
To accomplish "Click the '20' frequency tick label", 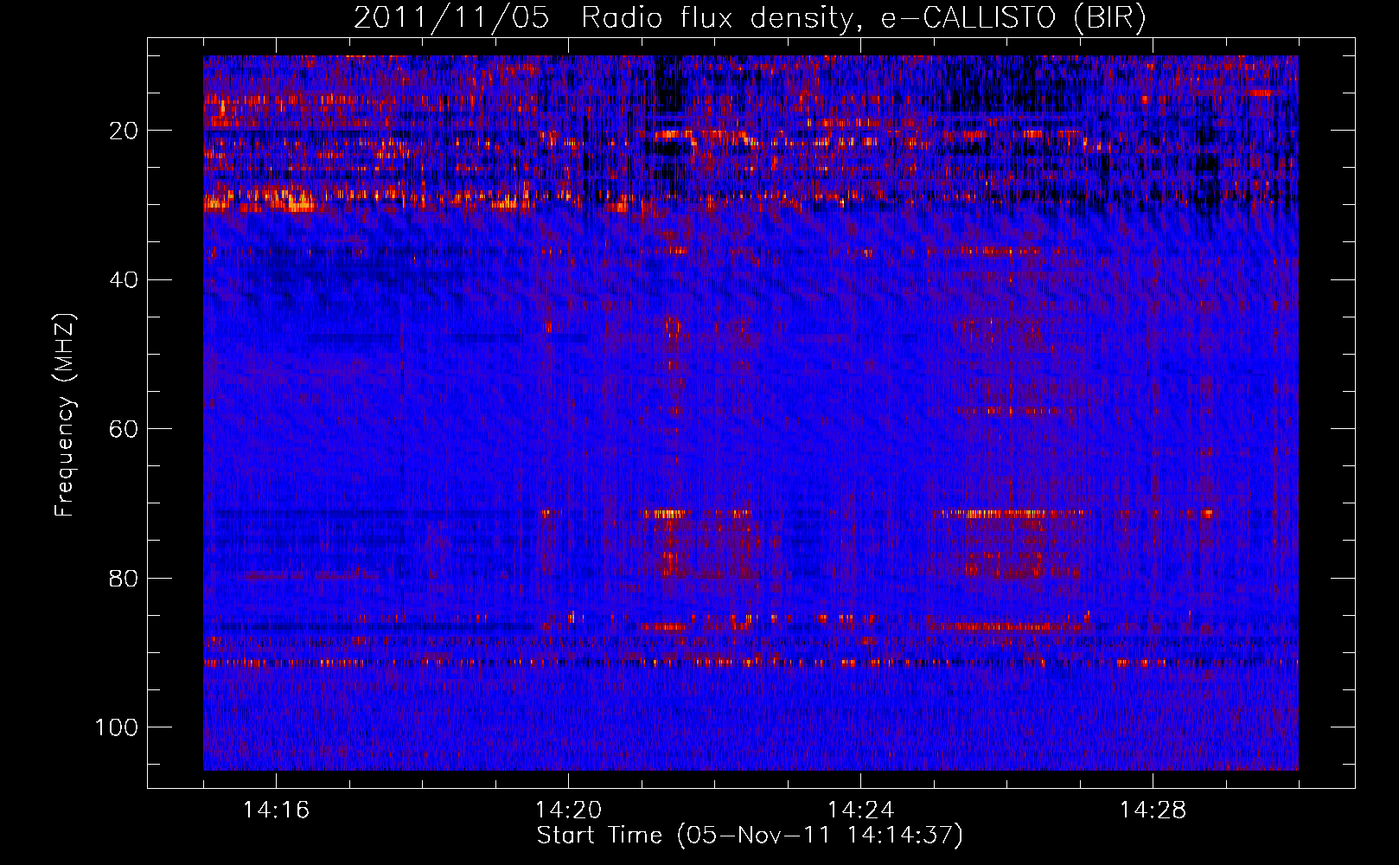I will point(125,131).
